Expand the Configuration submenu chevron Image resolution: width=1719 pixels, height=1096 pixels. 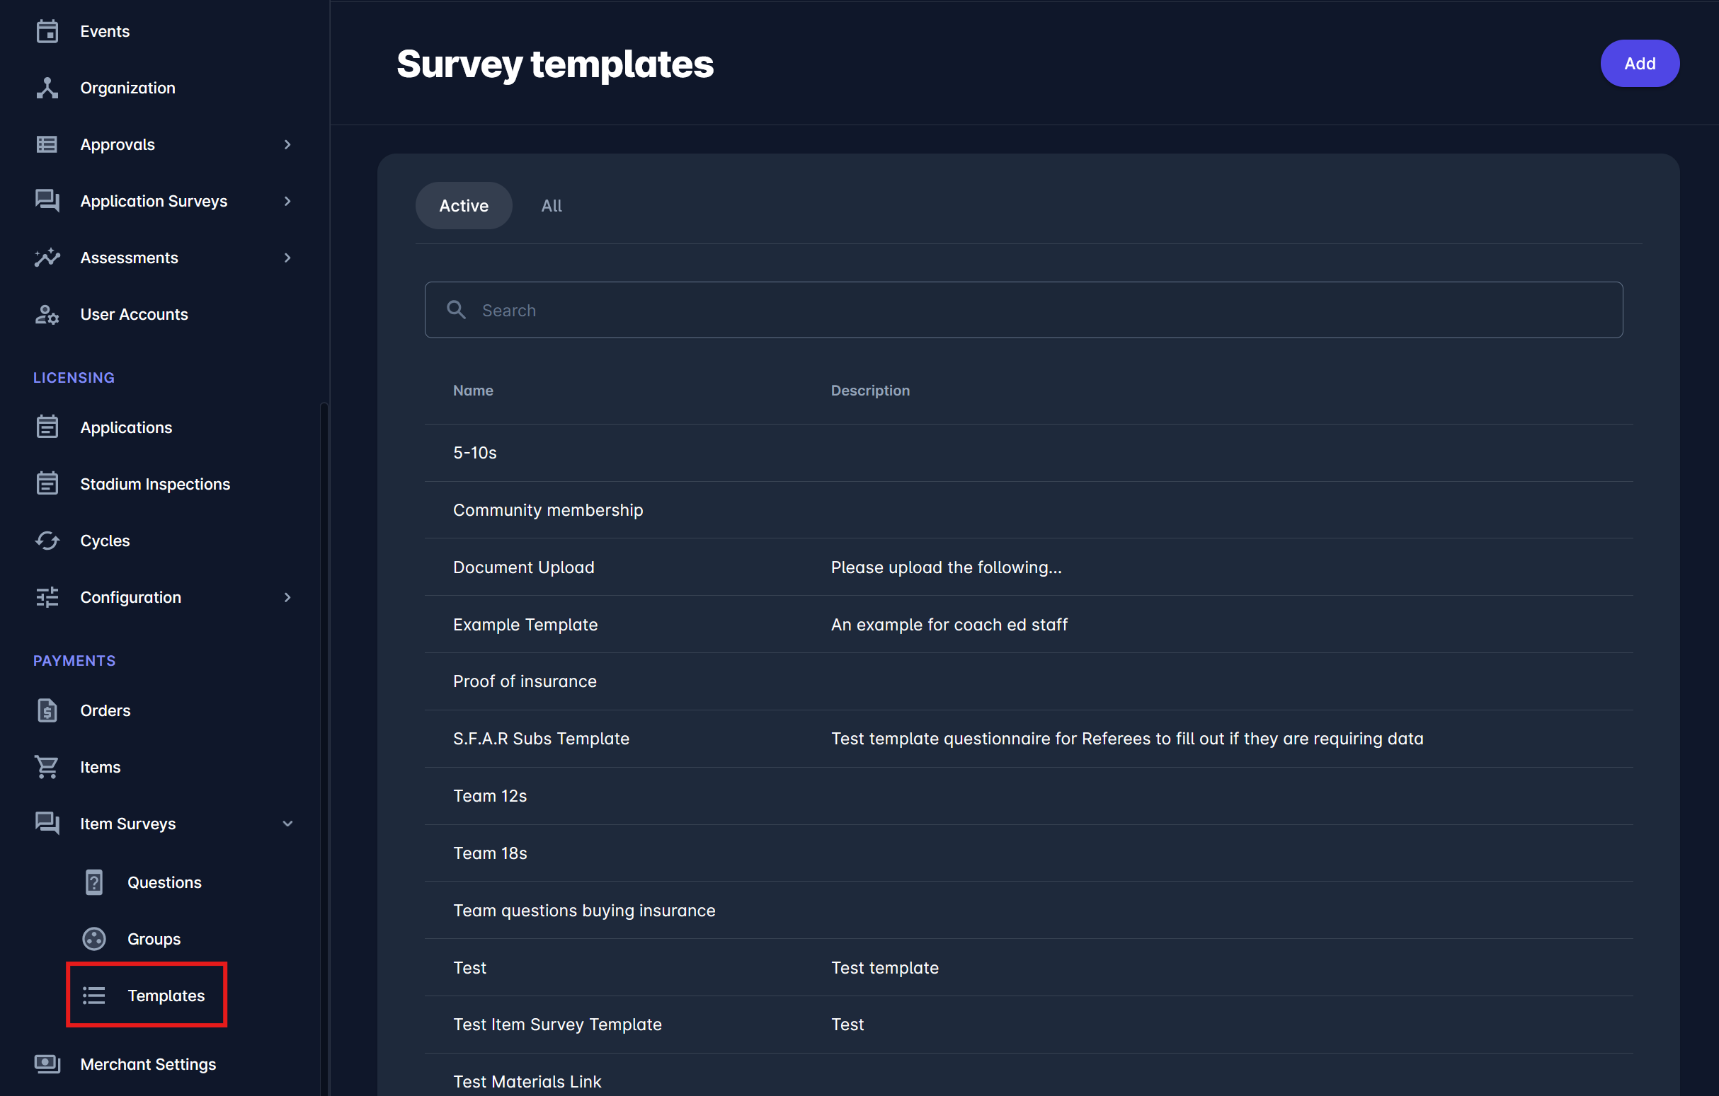tap(287, 597)
